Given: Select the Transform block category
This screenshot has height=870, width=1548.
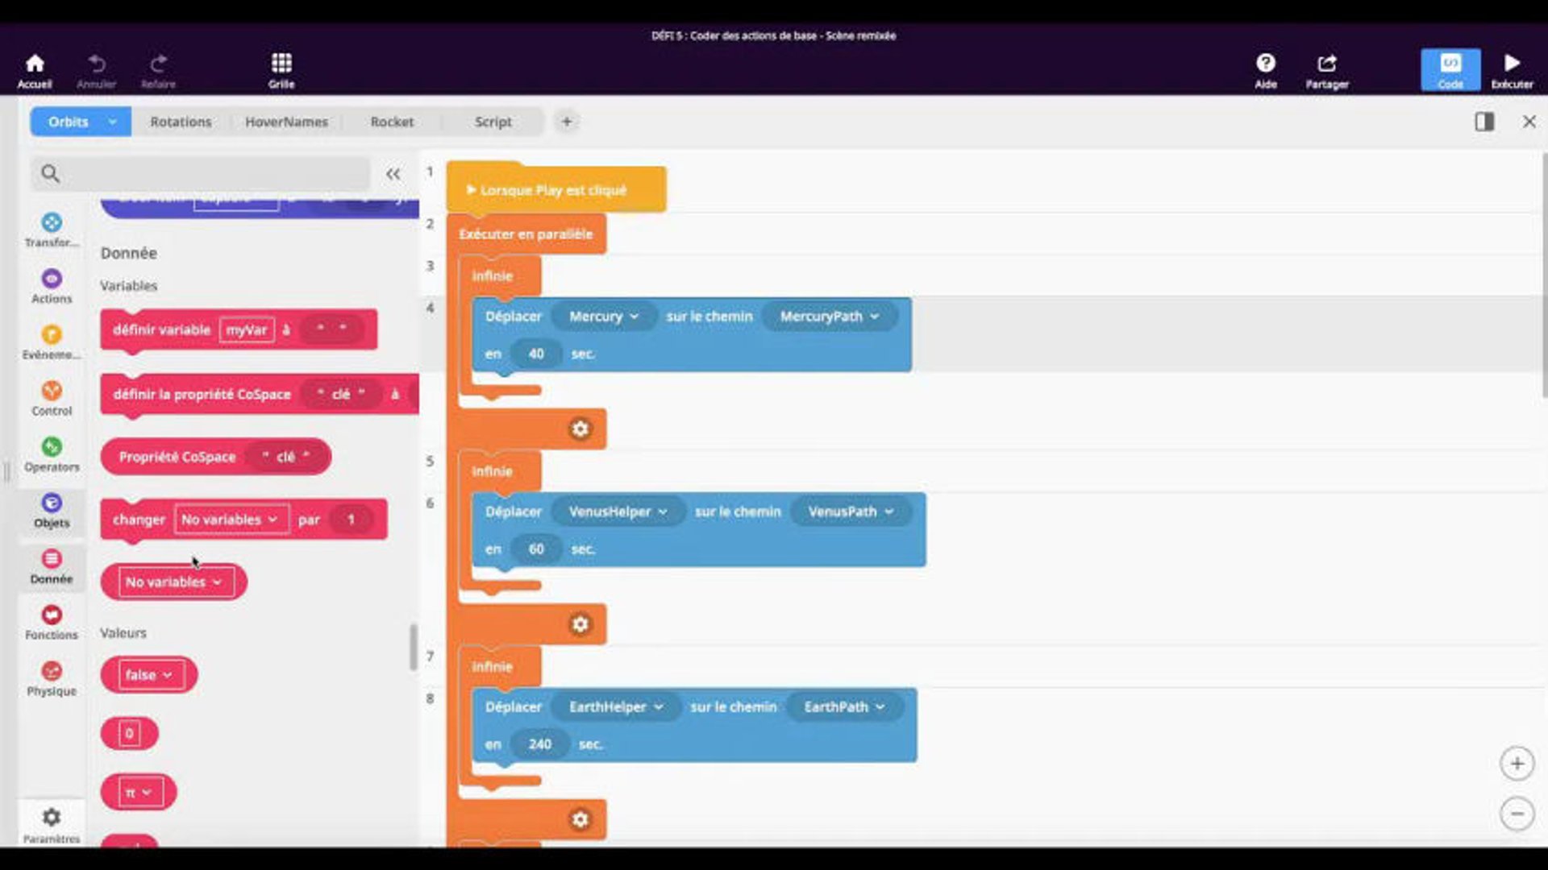Looking at the screenshot, I should click(x=52, y=230).
